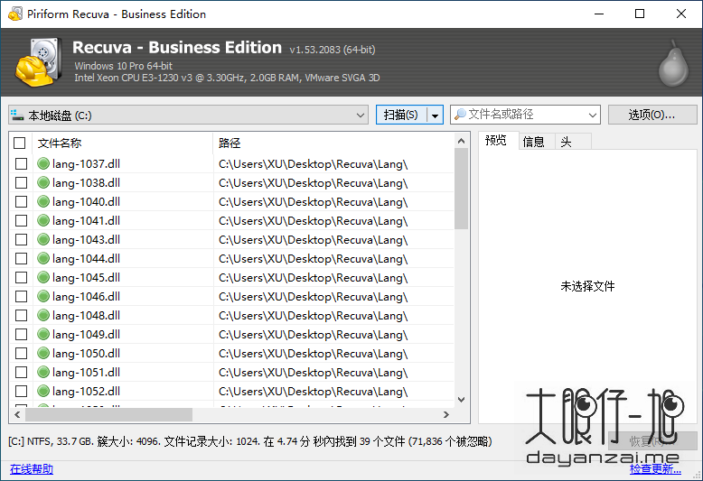The image size is (703, 481).
Task: Click the 恢复 recover button
Action: pos(652,441)
